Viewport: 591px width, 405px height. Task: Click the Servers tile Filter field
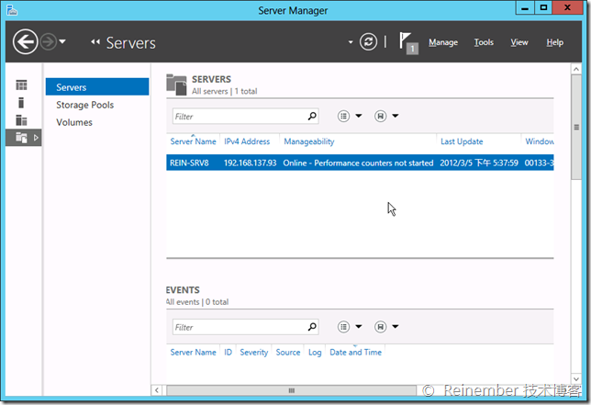239,117
